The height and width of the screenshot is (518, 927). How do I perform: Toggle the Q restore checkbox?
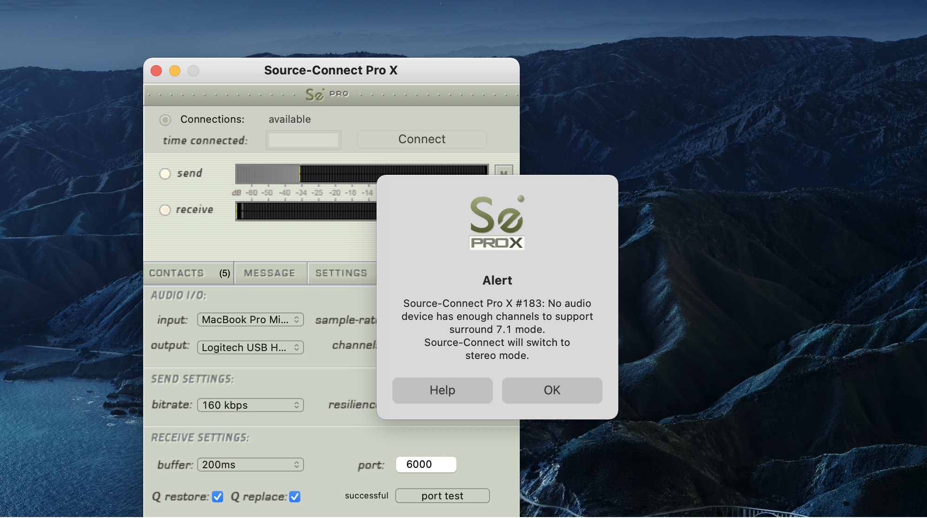(218, 497)
